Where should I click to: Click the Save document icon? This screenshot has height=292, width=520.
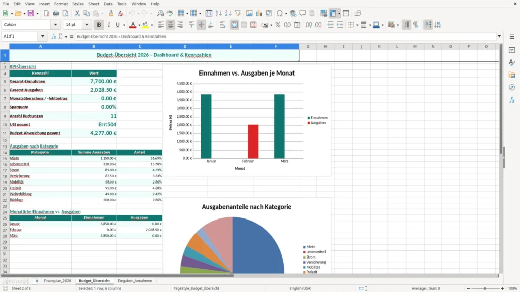[31, 13]
